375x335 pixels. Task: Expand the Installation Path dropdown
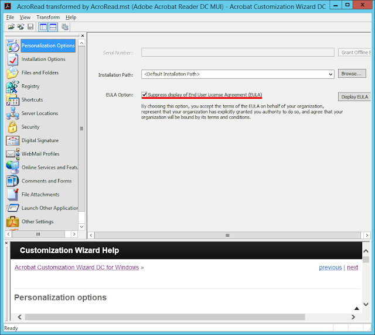(330, 74)
